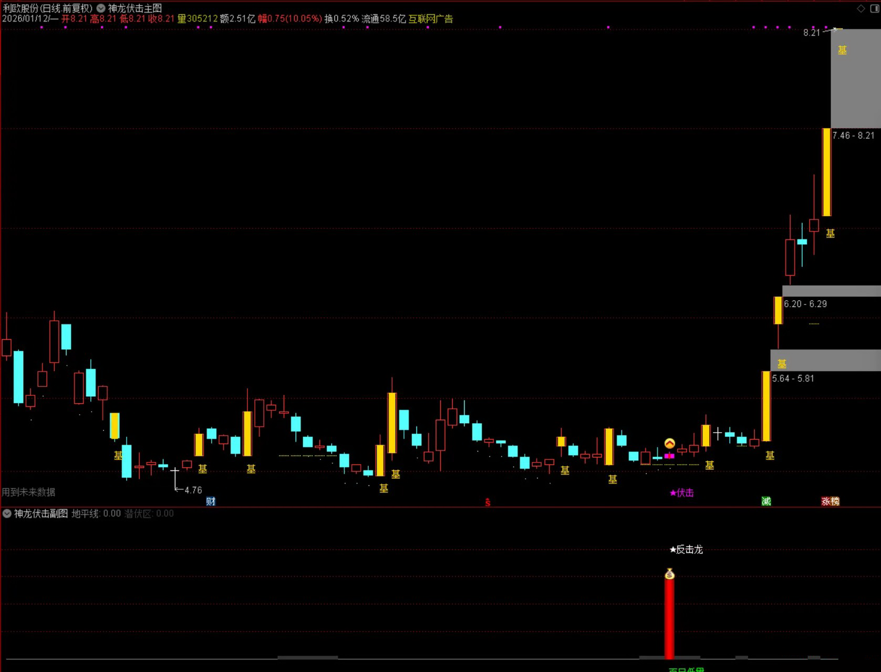Click the 用到未来数据 notice text
881x672 pixels.
pyautogui.click(x=28, y=492)
